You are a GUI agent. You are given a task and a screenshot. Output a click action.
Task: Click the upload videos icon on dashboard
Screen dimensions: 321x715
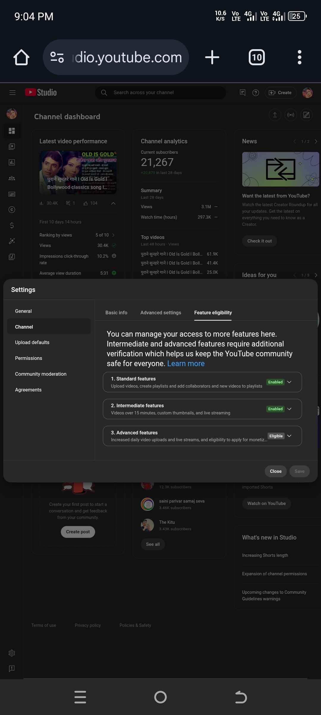pos(275,115)
